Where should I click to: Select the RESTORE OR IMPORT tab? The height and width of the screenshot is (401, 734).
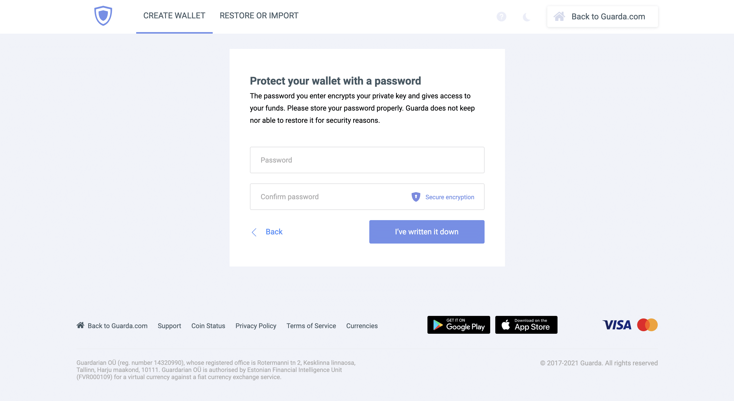(x=259, y=15)
